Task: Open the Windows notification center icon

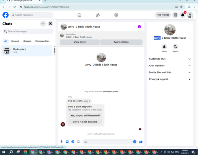Action: click(193, 152)
